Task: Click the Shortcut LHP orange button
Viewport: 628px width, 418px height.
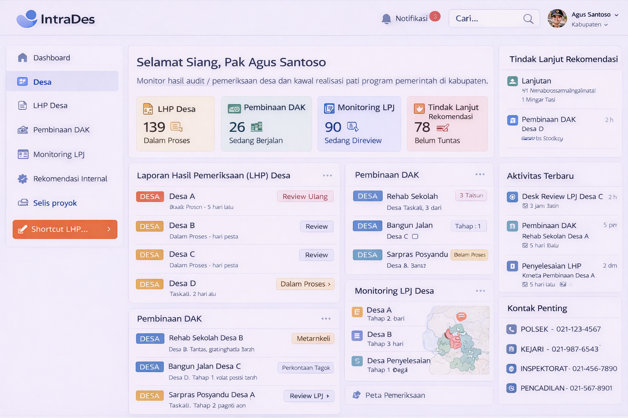Action: tap(65, 229)
